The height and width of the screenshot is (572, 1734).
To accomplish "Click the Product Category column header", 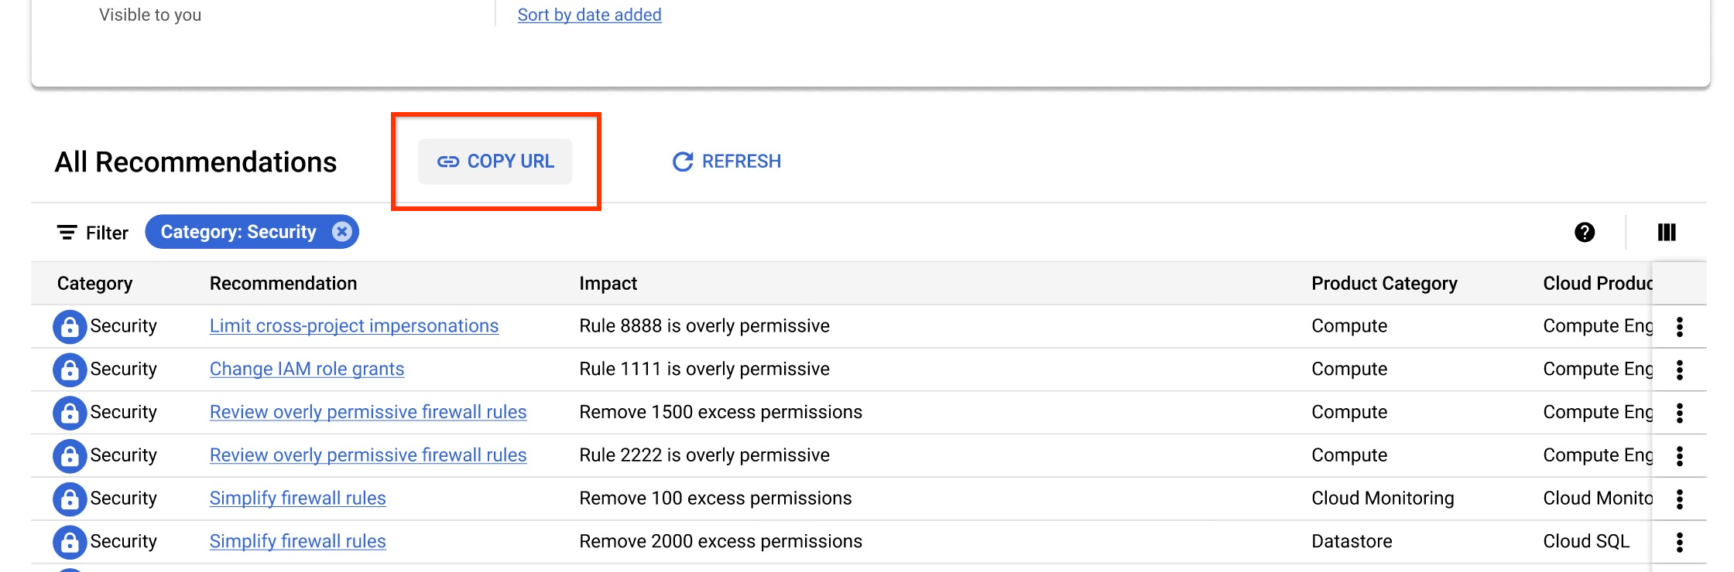I will point(1384,284).
